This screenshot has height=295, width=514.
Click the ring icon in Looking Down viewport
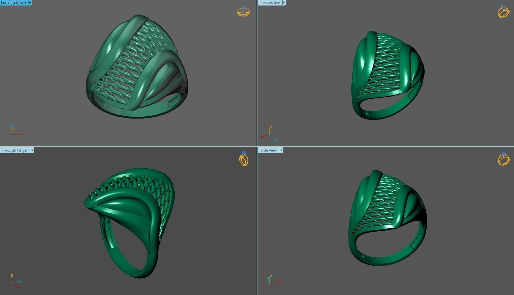click(244, 12)
